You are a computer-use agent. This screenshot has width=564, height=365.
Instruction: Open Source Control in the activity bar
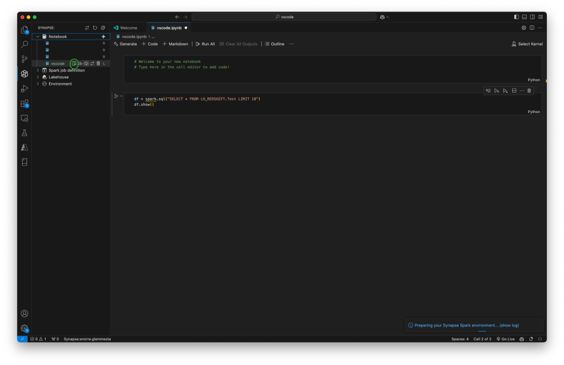click(x=24, y=59)
